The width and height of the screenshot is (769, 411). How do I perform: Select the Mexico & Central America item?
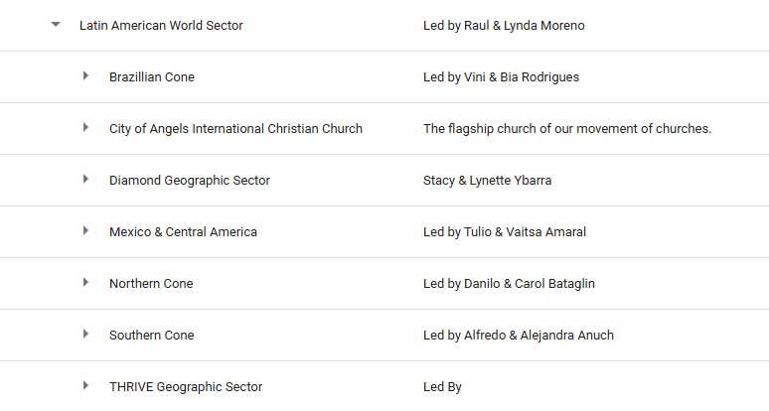click(183, 232)
